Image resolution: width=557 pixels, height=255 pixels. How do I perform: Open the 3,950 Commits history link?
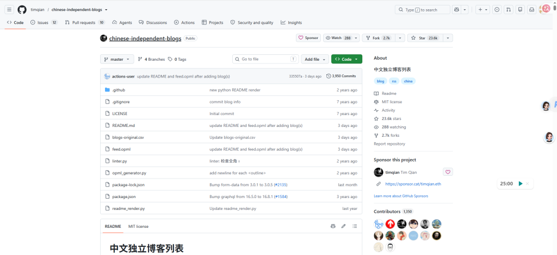click(x=341, y=76)
